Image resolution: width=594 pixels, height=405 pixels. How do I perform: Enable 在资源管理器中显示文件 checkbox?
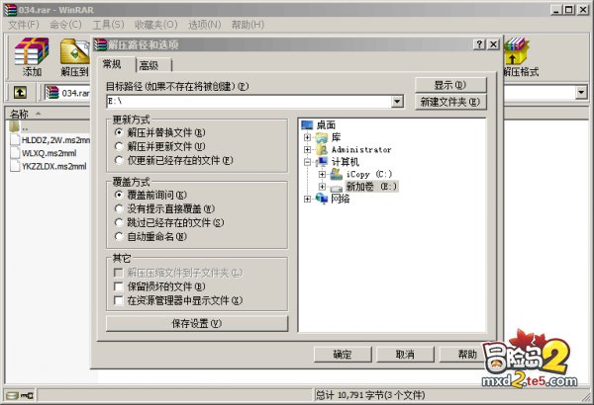tap(119, 300)
